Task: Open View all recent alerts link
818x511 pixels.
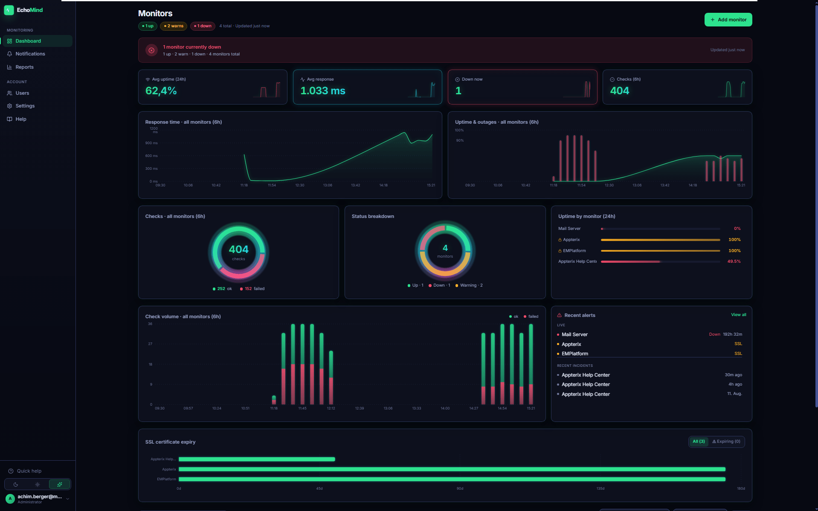Action: [738, 315]
